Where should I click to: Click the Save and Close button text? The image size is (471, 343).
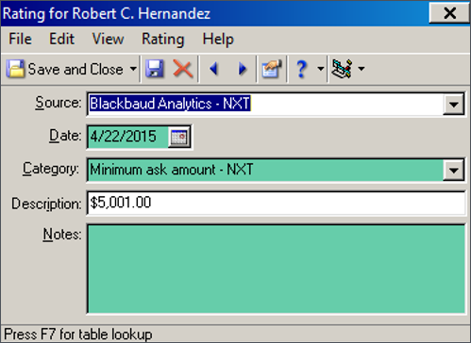(76, 69)
